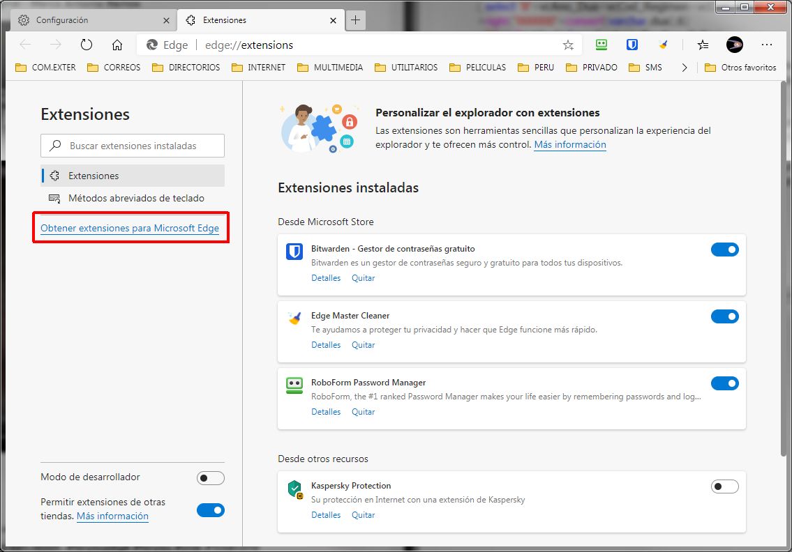Disable the Bitwarden extension toggle
Viewport: 792px width, 552px height.
click(724, 250)
